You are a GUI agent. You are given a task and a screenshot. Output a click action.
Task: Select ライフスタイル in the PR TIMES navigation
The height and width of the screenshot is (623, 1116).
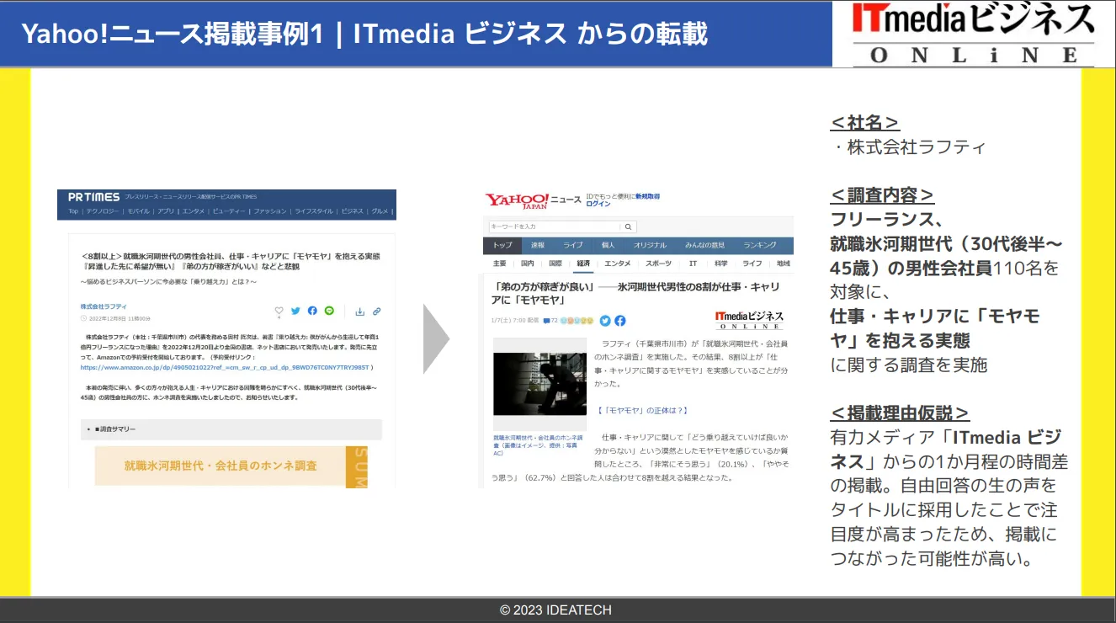[314, 211]
